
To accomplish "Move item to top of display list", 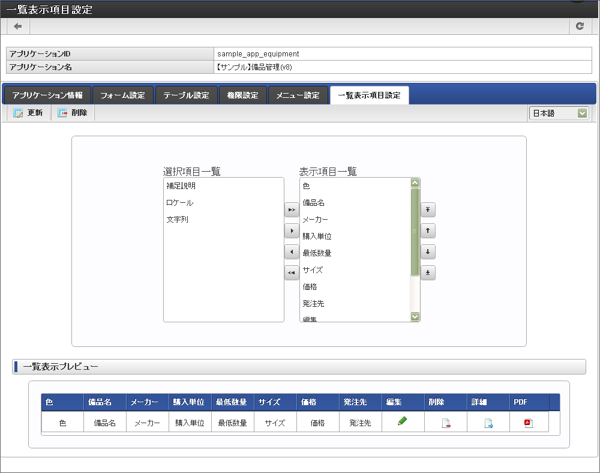I will click(428, 209).
